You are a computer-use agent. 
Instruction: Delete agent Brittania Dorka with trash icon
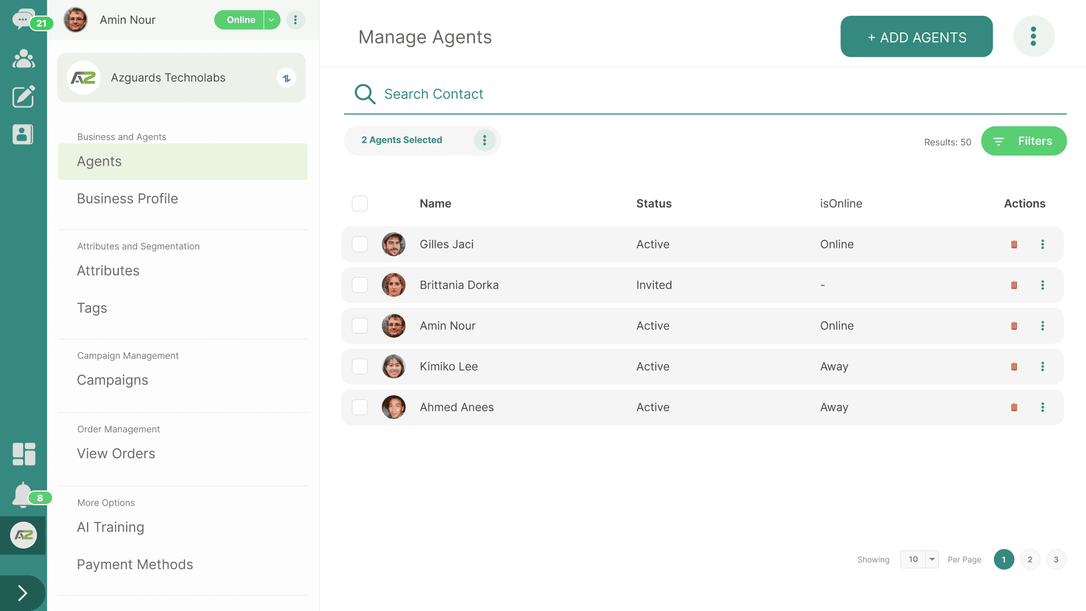click(x=1014, y=285)
